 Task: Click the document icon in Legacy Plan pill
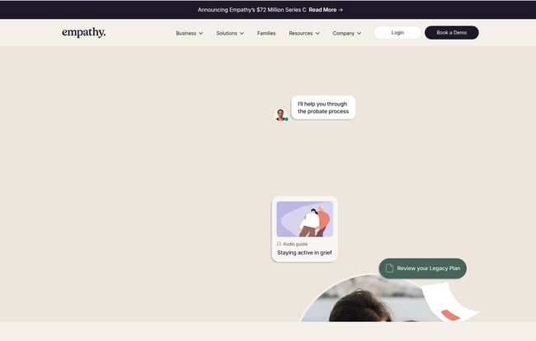(x=389, y=269)
